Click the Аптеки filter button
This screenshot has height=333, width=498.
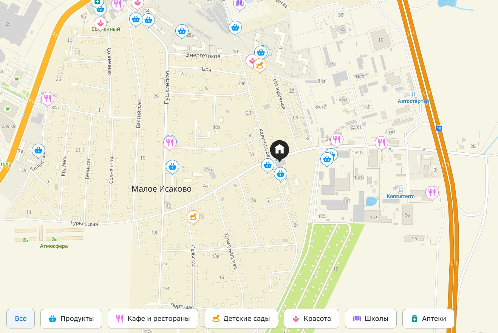428,319
